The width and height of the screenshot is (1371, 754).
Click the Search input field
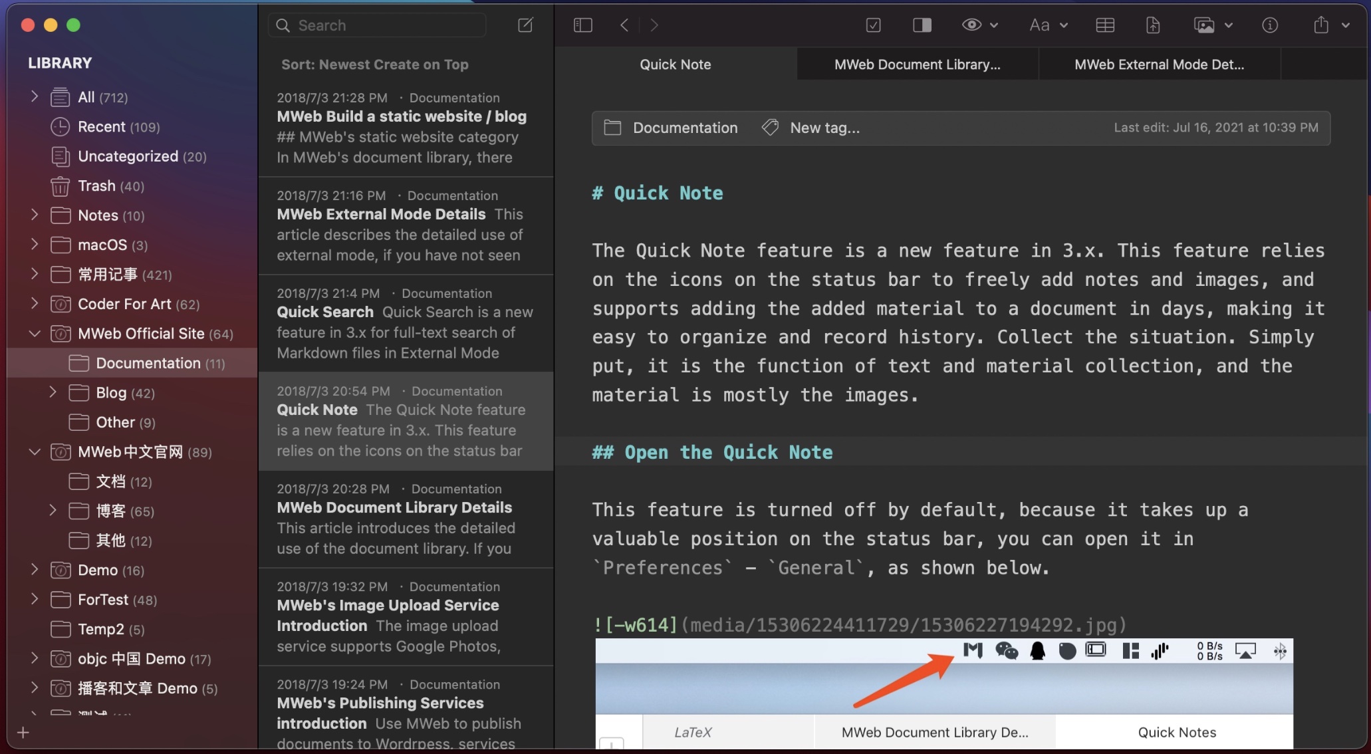click(386, 25)
